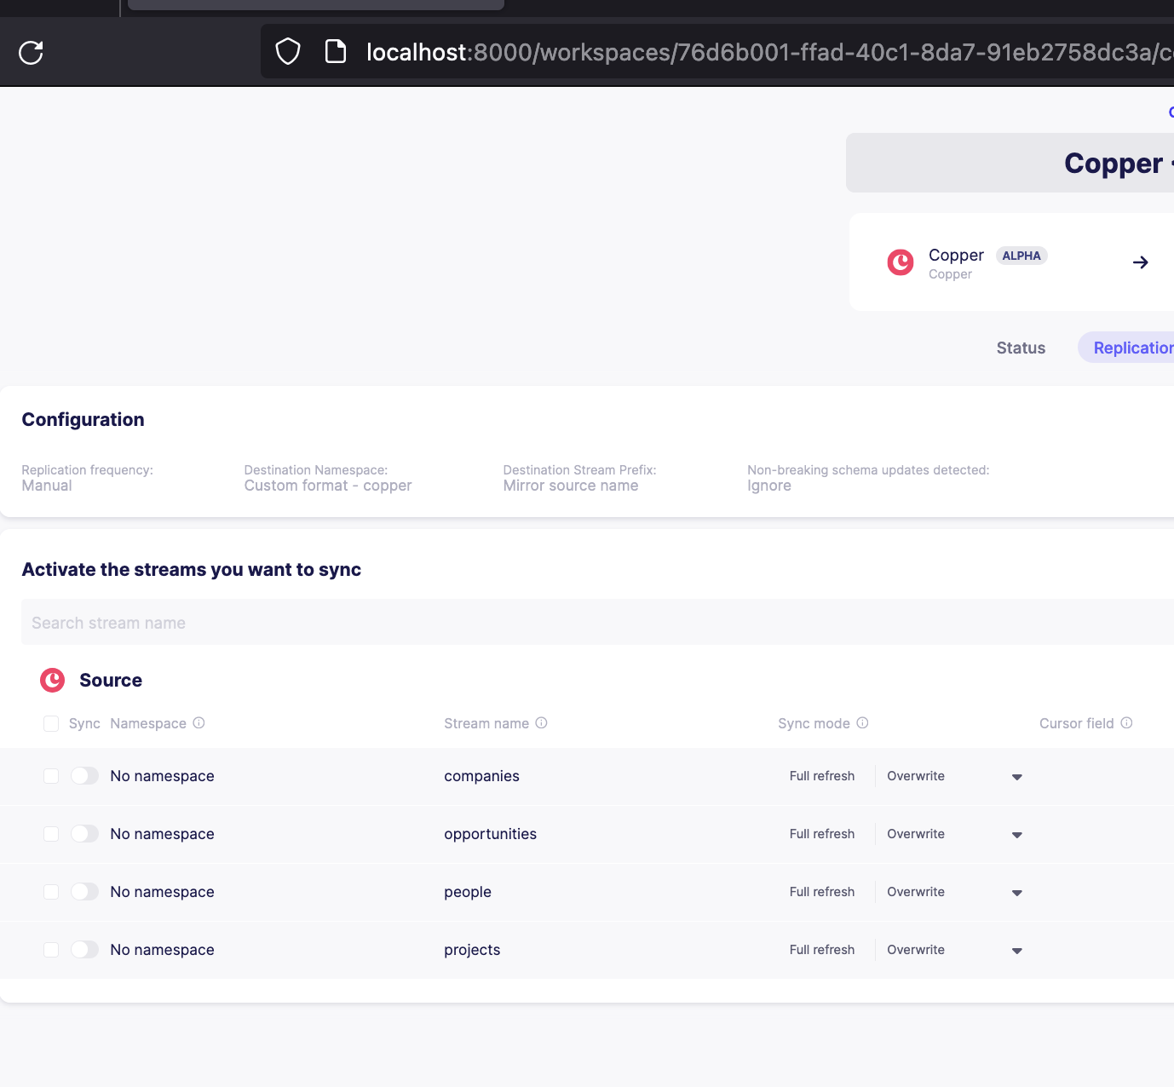
Task: Click the companies stream name
Action: (x=481, y=776)
